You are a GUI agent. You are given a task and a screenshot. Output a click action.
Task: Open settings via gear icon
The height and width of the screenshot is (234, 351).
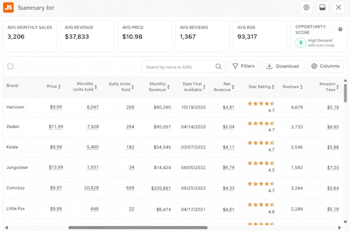coord(306,7)
